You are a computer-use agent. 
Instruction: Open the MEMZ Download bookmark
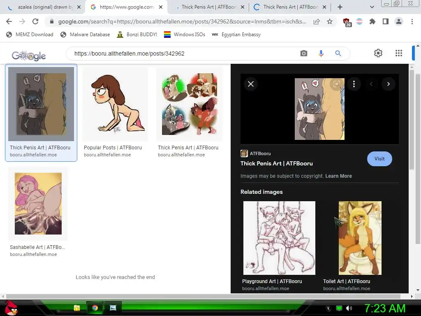pos(30,35)
